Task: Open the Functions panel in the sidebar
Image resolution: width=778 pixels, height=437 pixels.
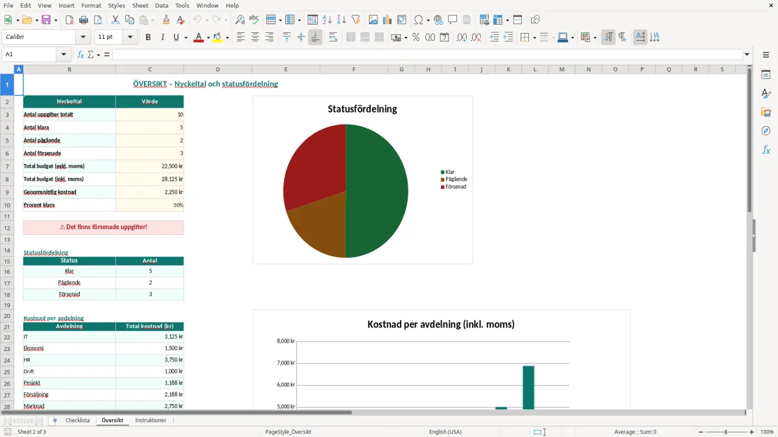Action: (x=766, y=150)
